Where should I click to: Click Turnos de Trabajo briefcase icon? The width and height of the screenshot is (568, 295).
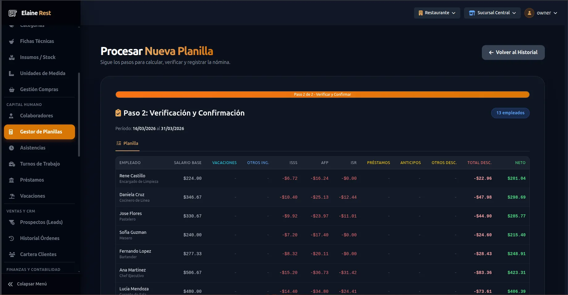pyautogui.click(x=12, y=164)
